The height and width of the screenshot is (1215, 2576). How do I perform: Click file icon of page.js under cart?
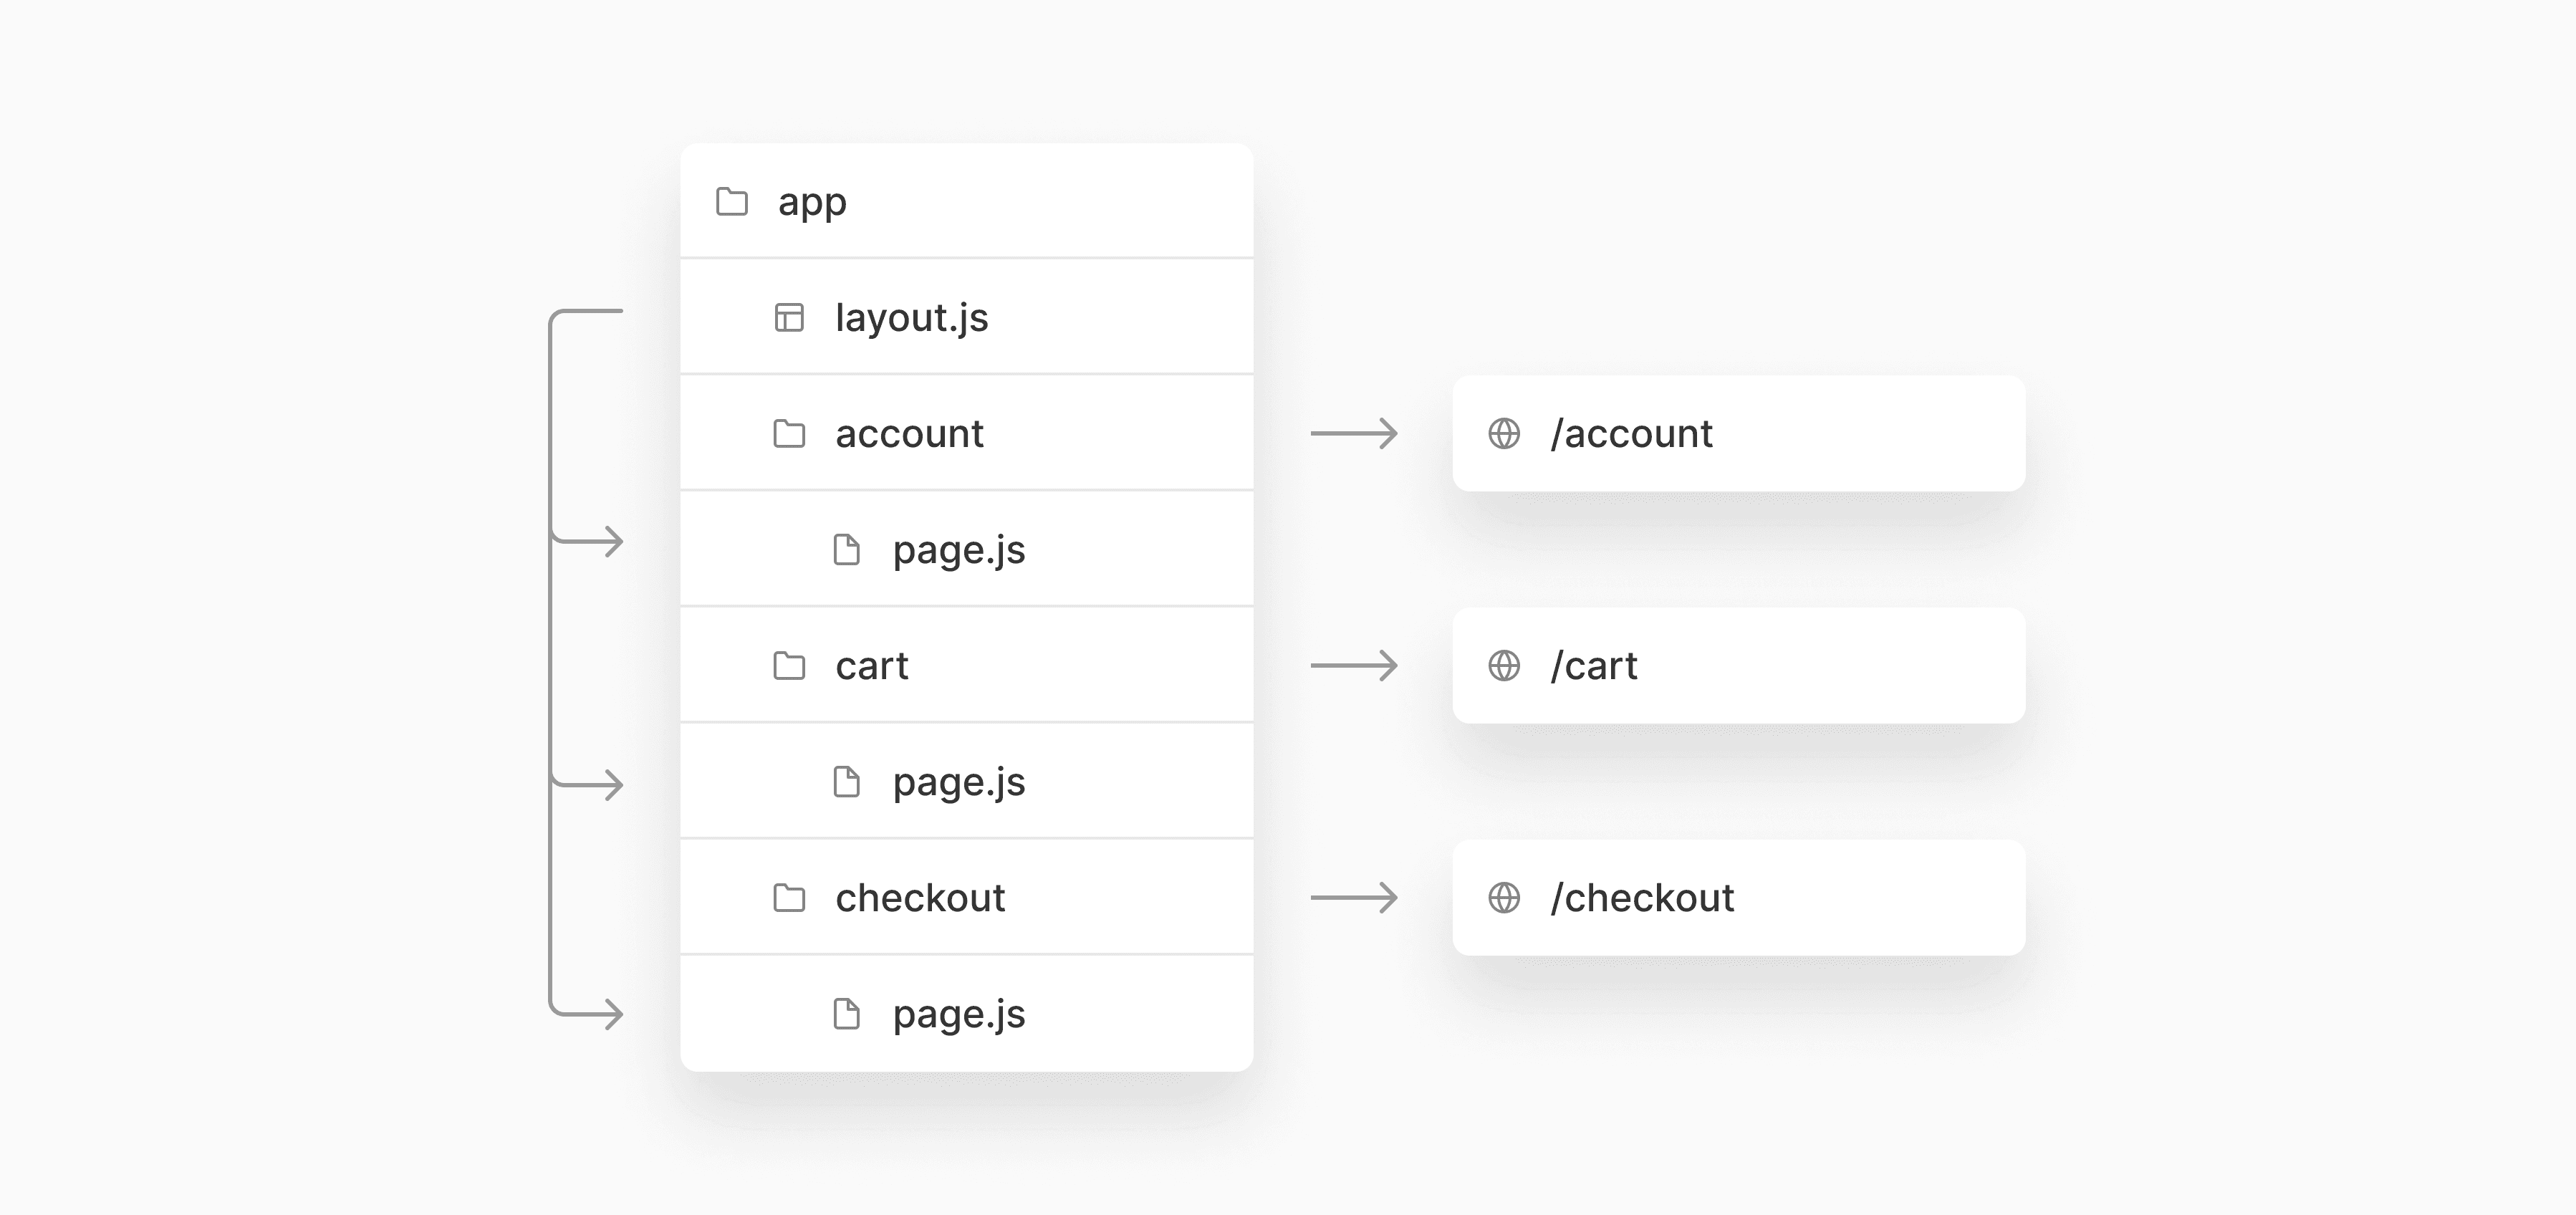tap(847, 782)
